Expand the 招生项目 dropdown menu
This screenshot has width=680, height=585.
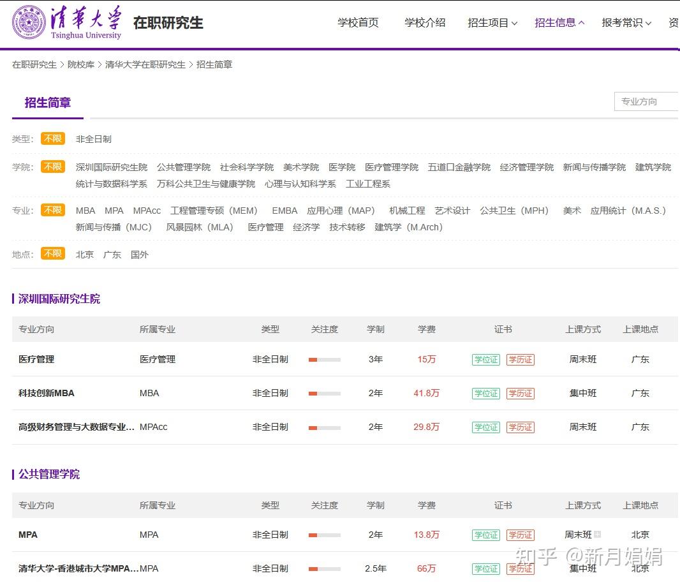click(492, 22)
